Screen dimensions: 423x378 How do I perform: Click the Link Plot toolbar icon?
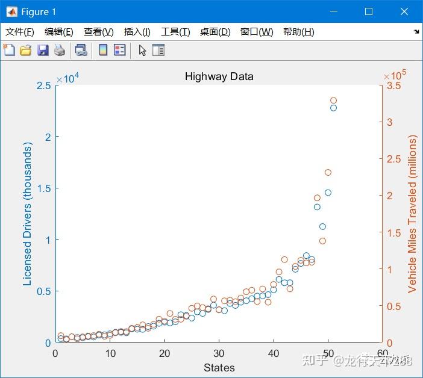coord(81,50)
